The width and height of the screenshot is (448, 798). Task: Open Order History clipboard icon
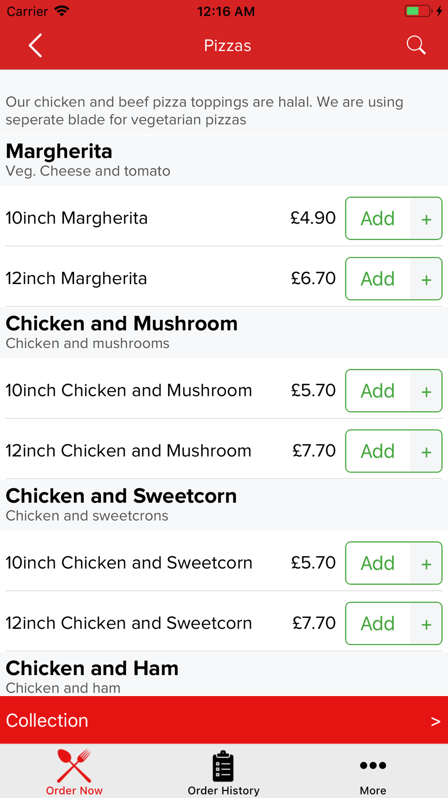pos(223,766)
